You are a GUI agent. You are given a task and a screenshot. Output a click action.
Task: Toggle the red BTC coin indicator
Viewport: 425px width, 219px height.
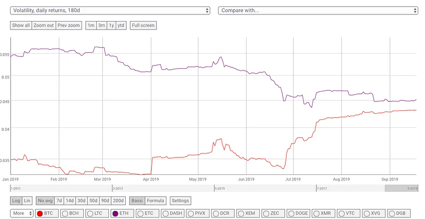(x=40, y=213)
